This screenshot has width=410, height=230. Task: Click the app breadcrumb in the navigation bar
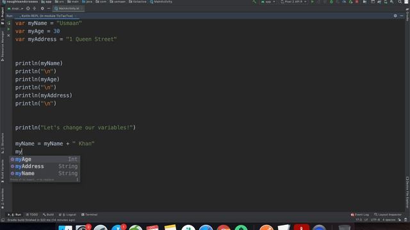(46, 2)
